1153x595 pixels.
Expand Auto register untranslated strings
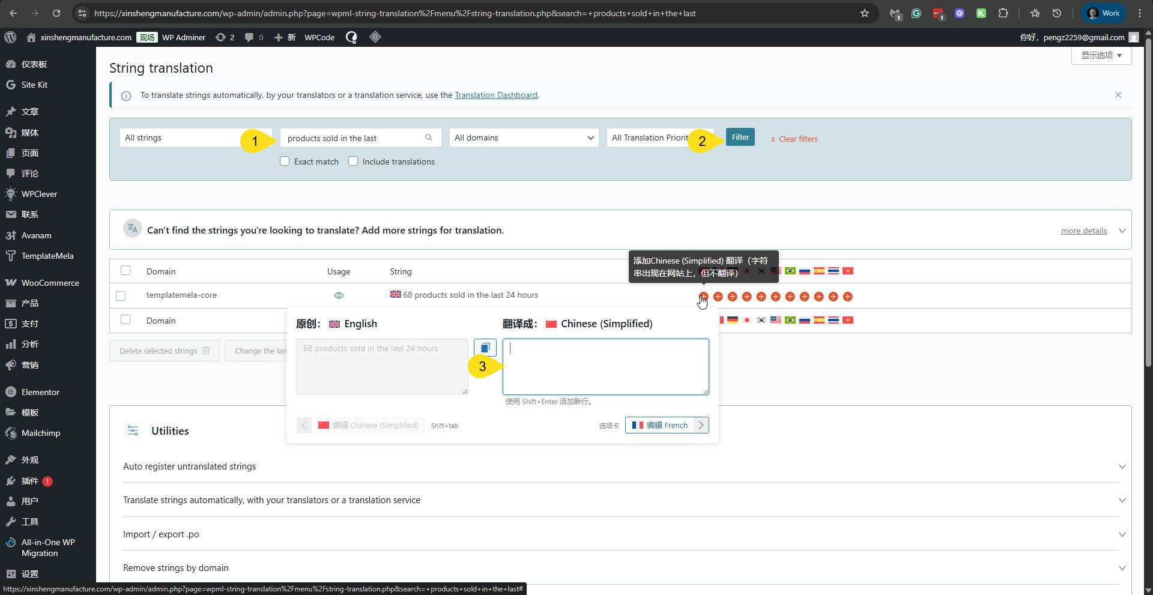point(1122,467)
